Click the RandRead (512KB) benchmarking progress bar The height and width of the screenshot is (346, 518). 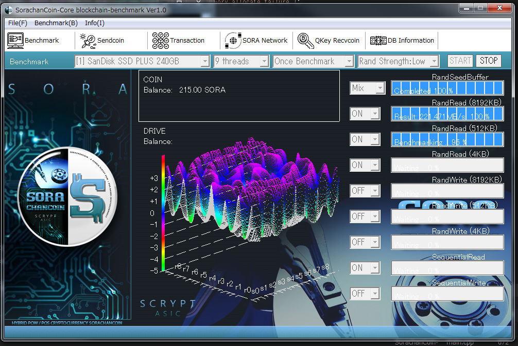[447, 139]
